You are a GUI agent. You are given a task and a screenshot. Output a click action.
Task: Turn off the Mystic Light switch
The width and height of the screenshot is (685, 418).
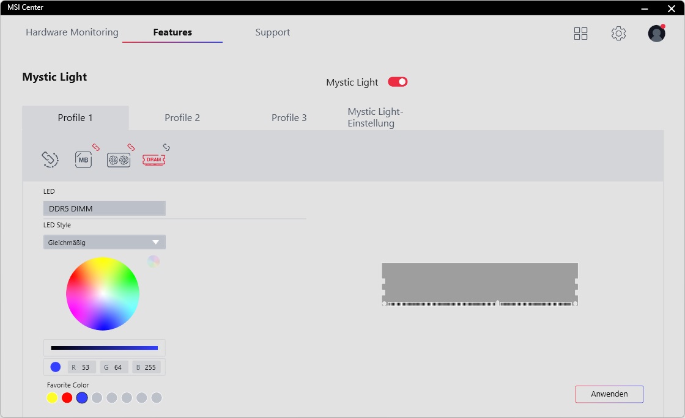[x=398, y=82]
